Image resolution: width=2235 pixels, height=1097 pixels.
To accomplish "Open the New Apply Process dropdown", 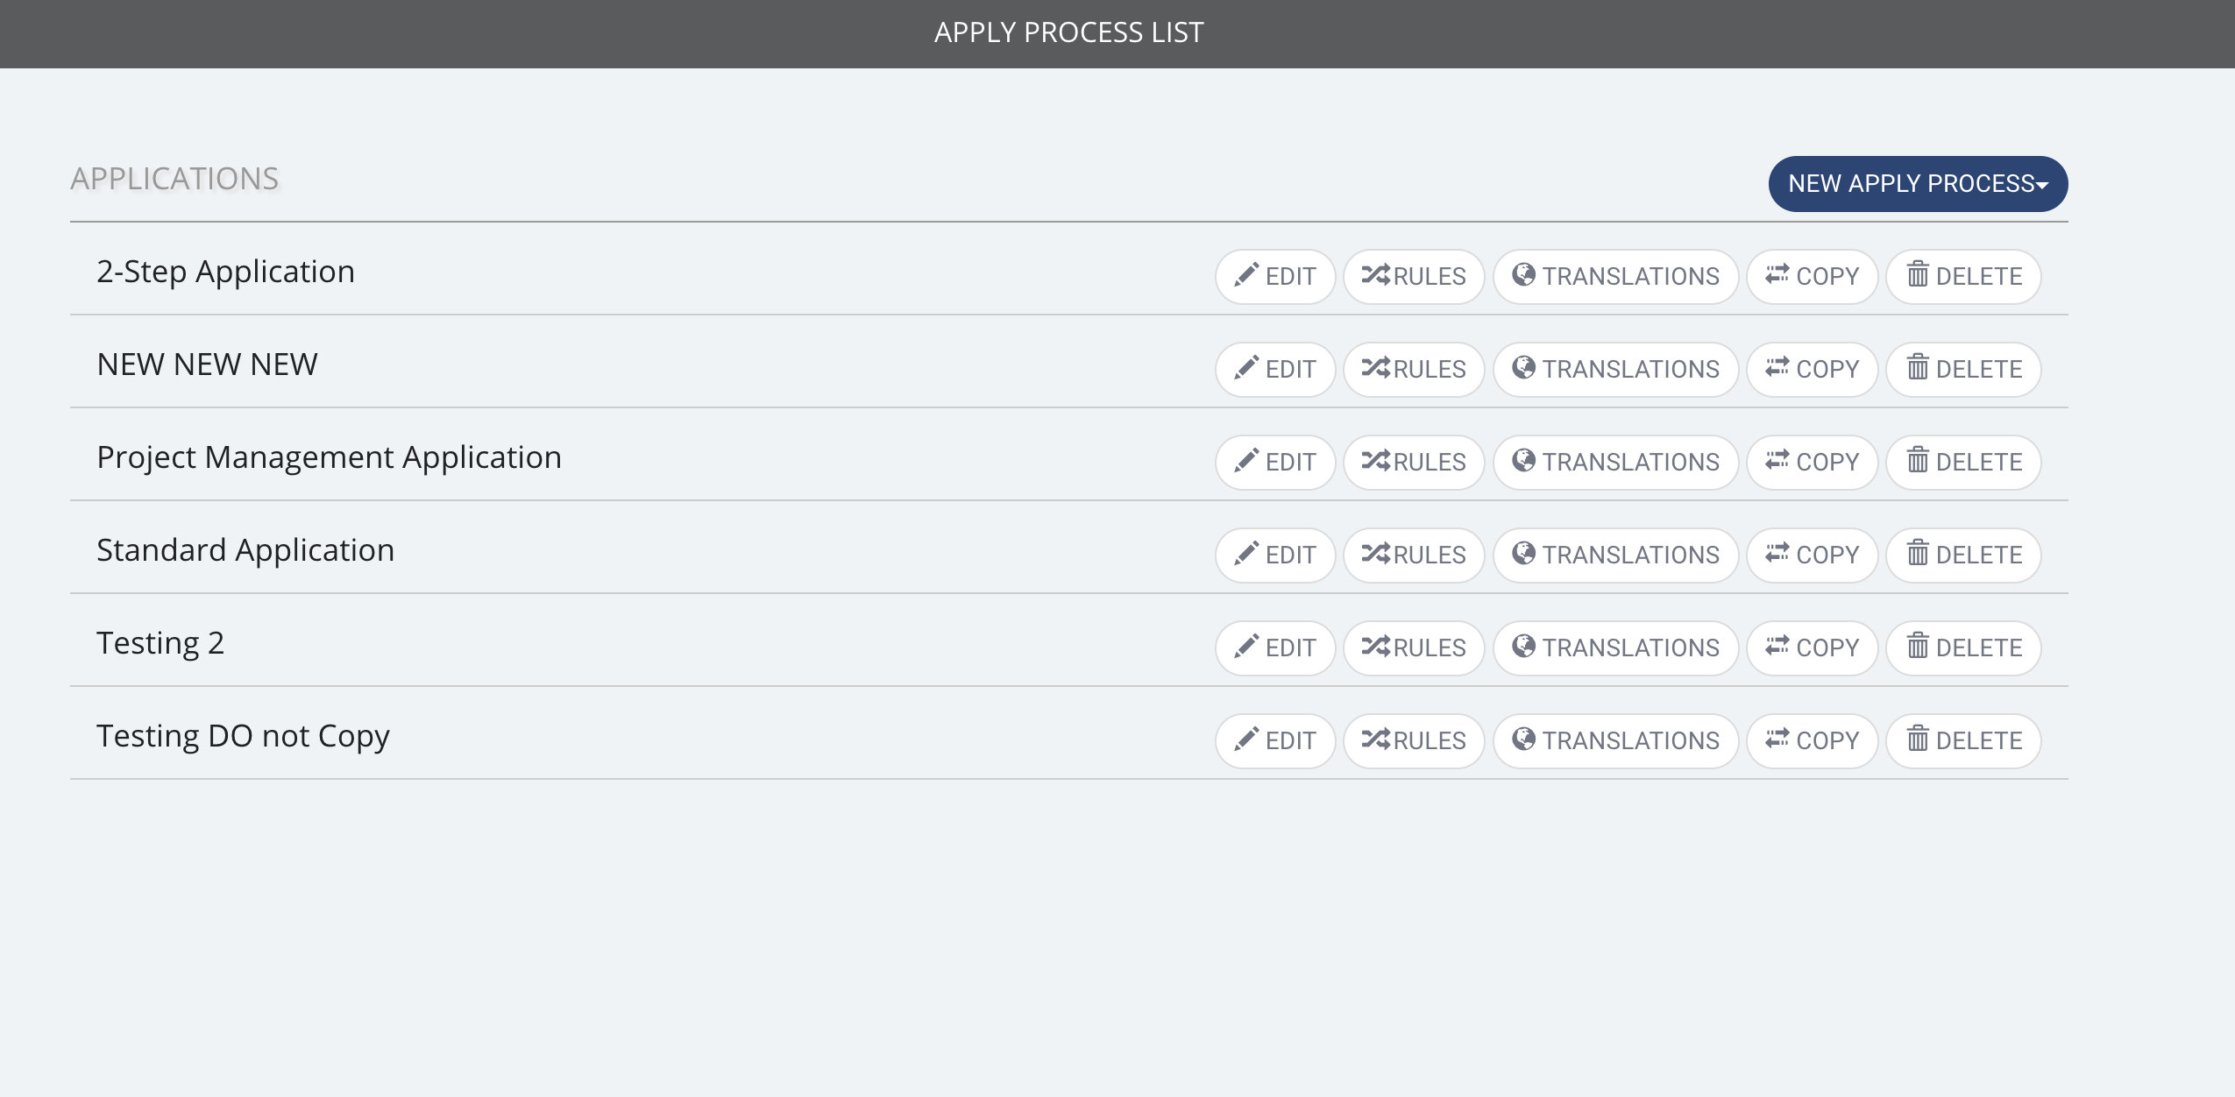I will click(1918, 184).
